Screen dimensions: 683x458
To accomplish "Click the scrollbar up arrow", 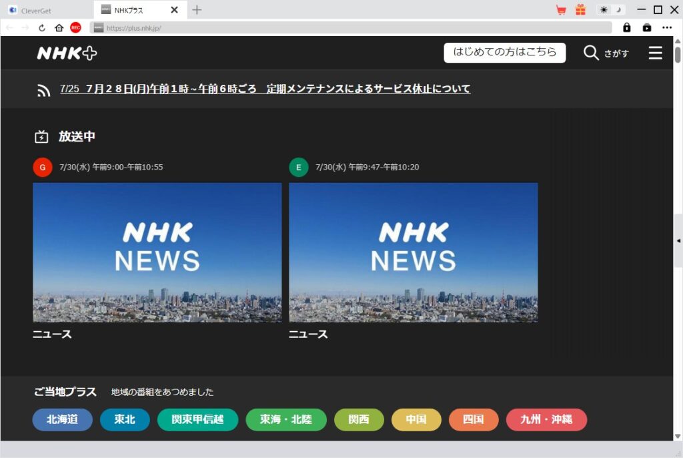I will [678, 41].
